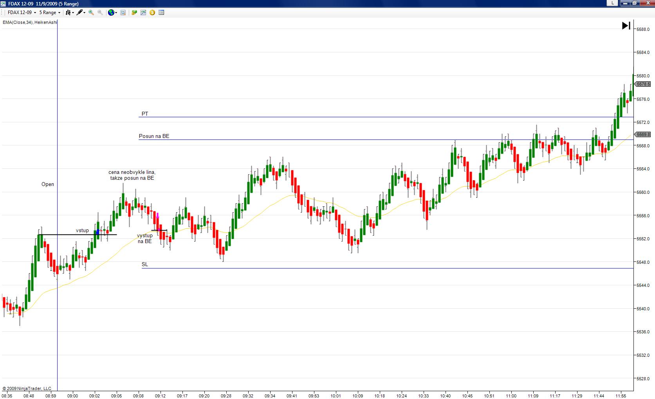Screen dimensions: 655x399
Task: Open the 5 Range interval dropdown
Action: 50,13
